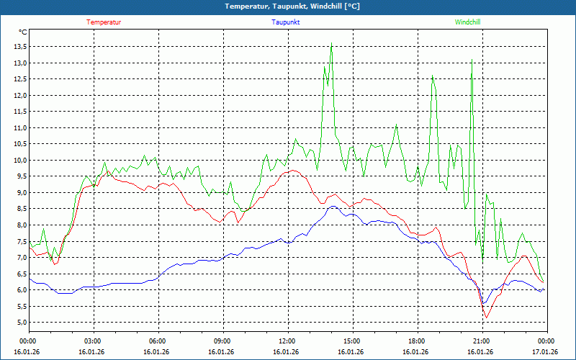The height and width of the screenshot is (360, 576).
Task: Click the y-axis value '8,5'
Action: (x=22, y=209)
